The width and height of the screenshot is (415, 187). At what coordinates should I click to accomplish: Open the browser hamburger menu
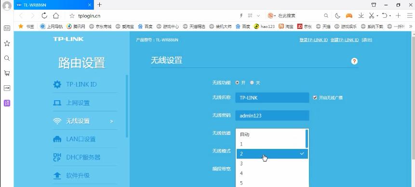(410, 16)
